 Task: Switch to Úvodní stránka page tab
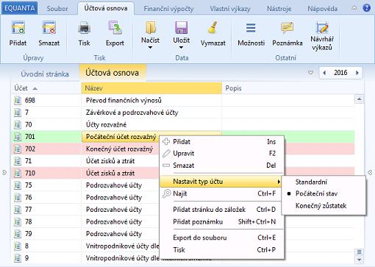[x=45, y=74]
